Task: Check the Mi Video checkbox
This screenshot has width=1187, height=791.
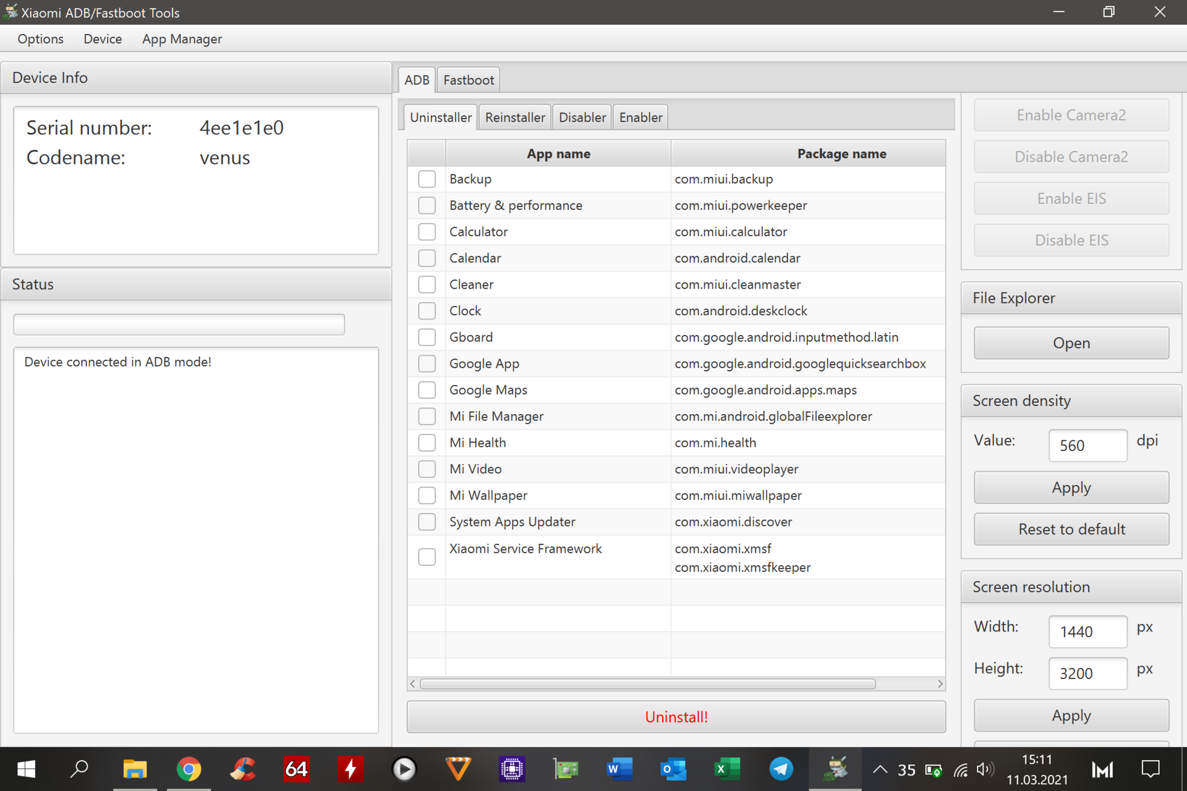Action: (x=427, y=469)
